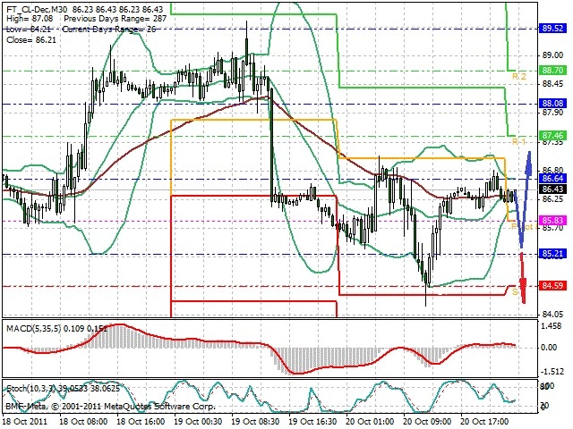Click the red 84.59 support price tag

coord(552,285)
